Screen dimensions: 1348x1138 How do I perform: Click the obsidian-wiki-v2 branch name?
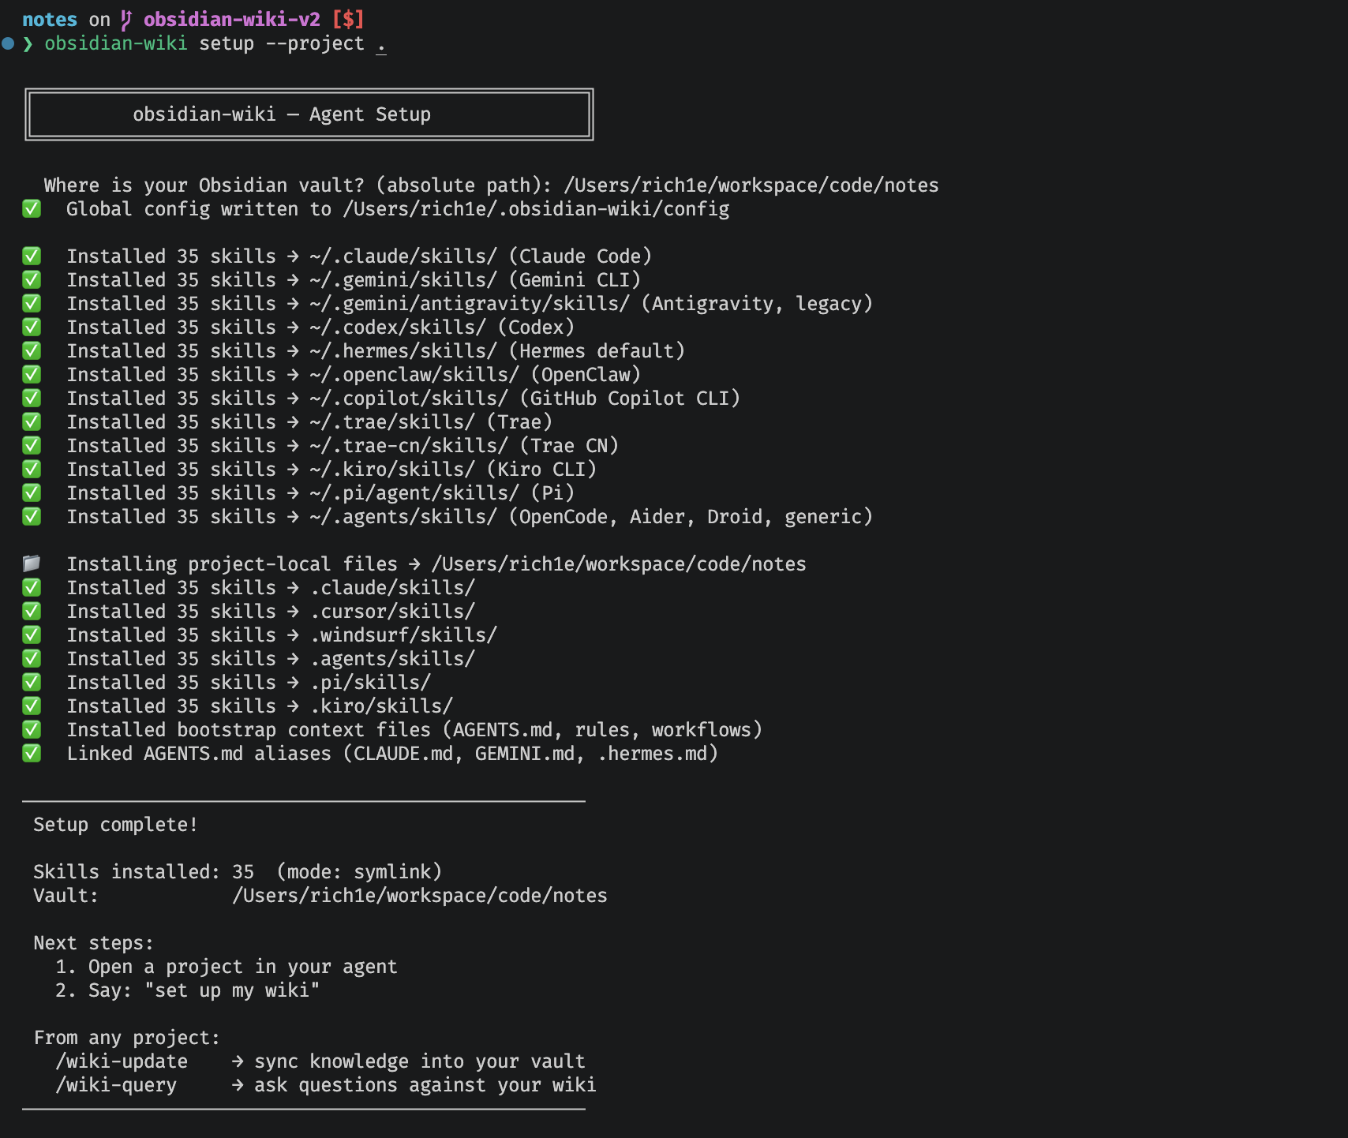(232, 20)
